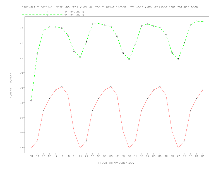The height and width of the screenshot is (170, 221).
Task: Click the x-axis tick label 39
Action: coord(111,156)
